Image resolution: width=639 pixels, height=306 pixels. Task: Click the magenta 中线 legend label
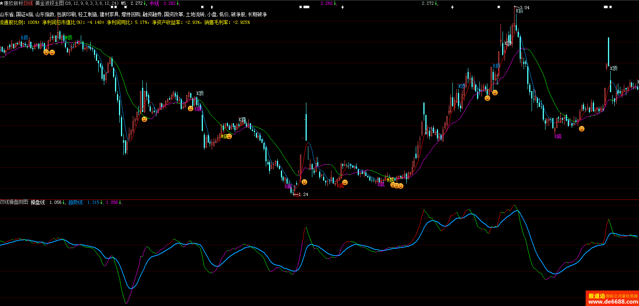(x=155, y=3)
